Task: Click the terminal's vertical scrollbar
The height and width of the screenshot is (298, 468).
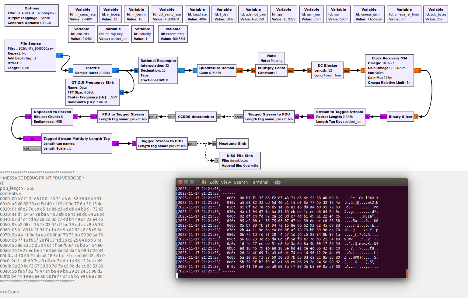Action: click(407, 273)
